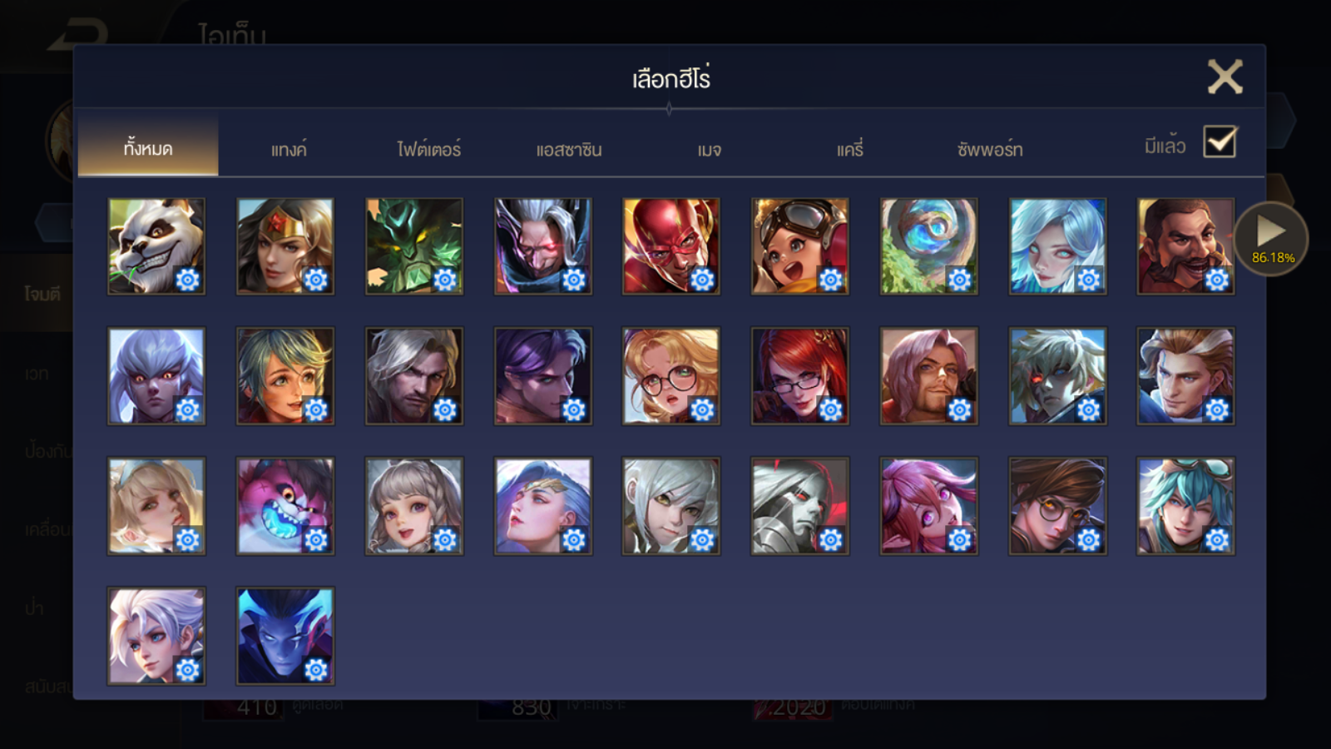Close the hero selection dialog

pyautogui.click(x=1225, y=77)
